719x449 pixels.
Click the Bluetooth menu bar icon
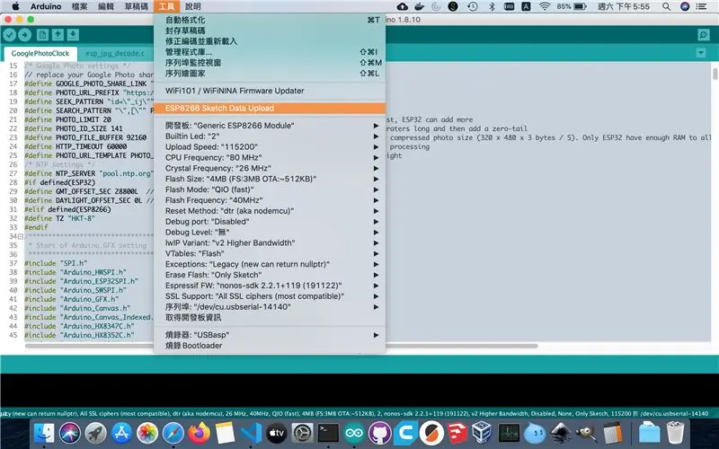(x=492, y=6)
